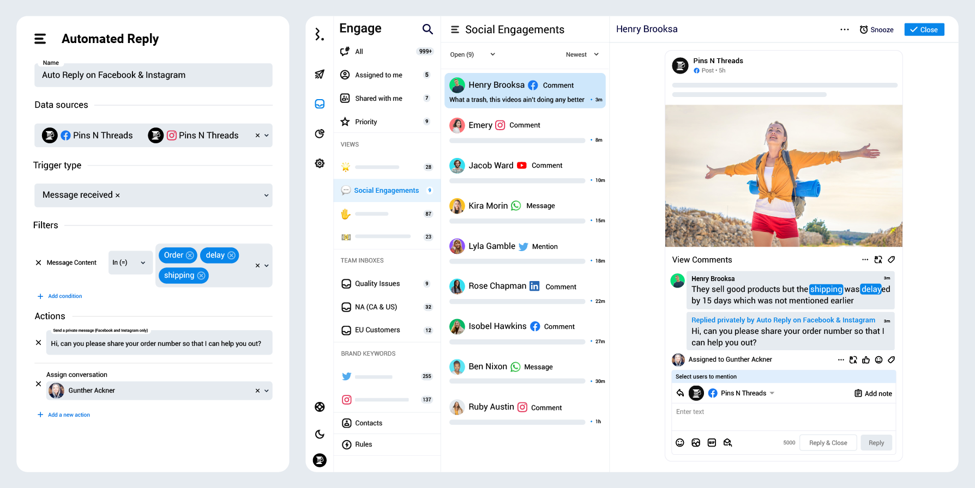Click the paper plane publish icon
This screenshot has height=488, width=975.
click(320, 75)
